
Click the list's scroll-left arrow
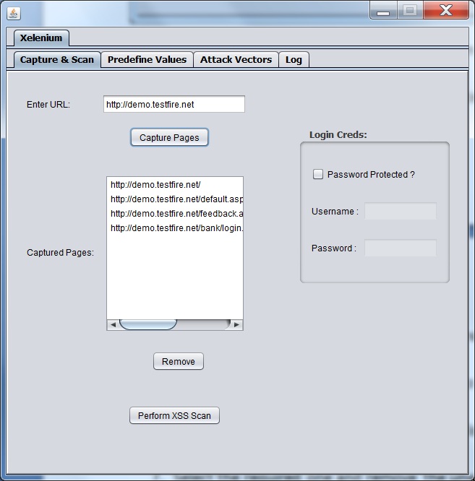pyautogui.click(x=113, y=325)
